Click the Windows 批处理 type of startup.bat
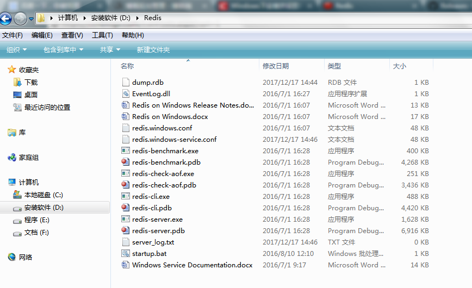 pyautogui.click(x=356, y=254)
